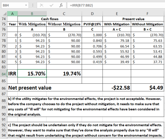Viewport: 165px width, 139px height.
Task: Select the cell with 66.54
Action: [117, 46]
